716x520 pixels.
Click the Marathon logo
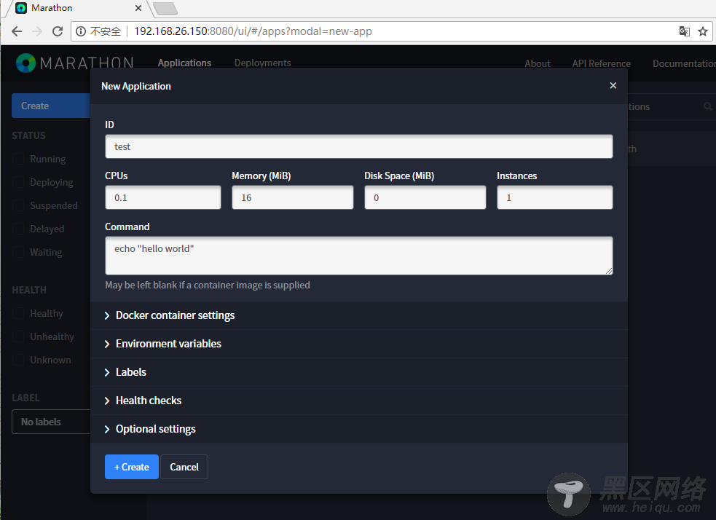74,63
